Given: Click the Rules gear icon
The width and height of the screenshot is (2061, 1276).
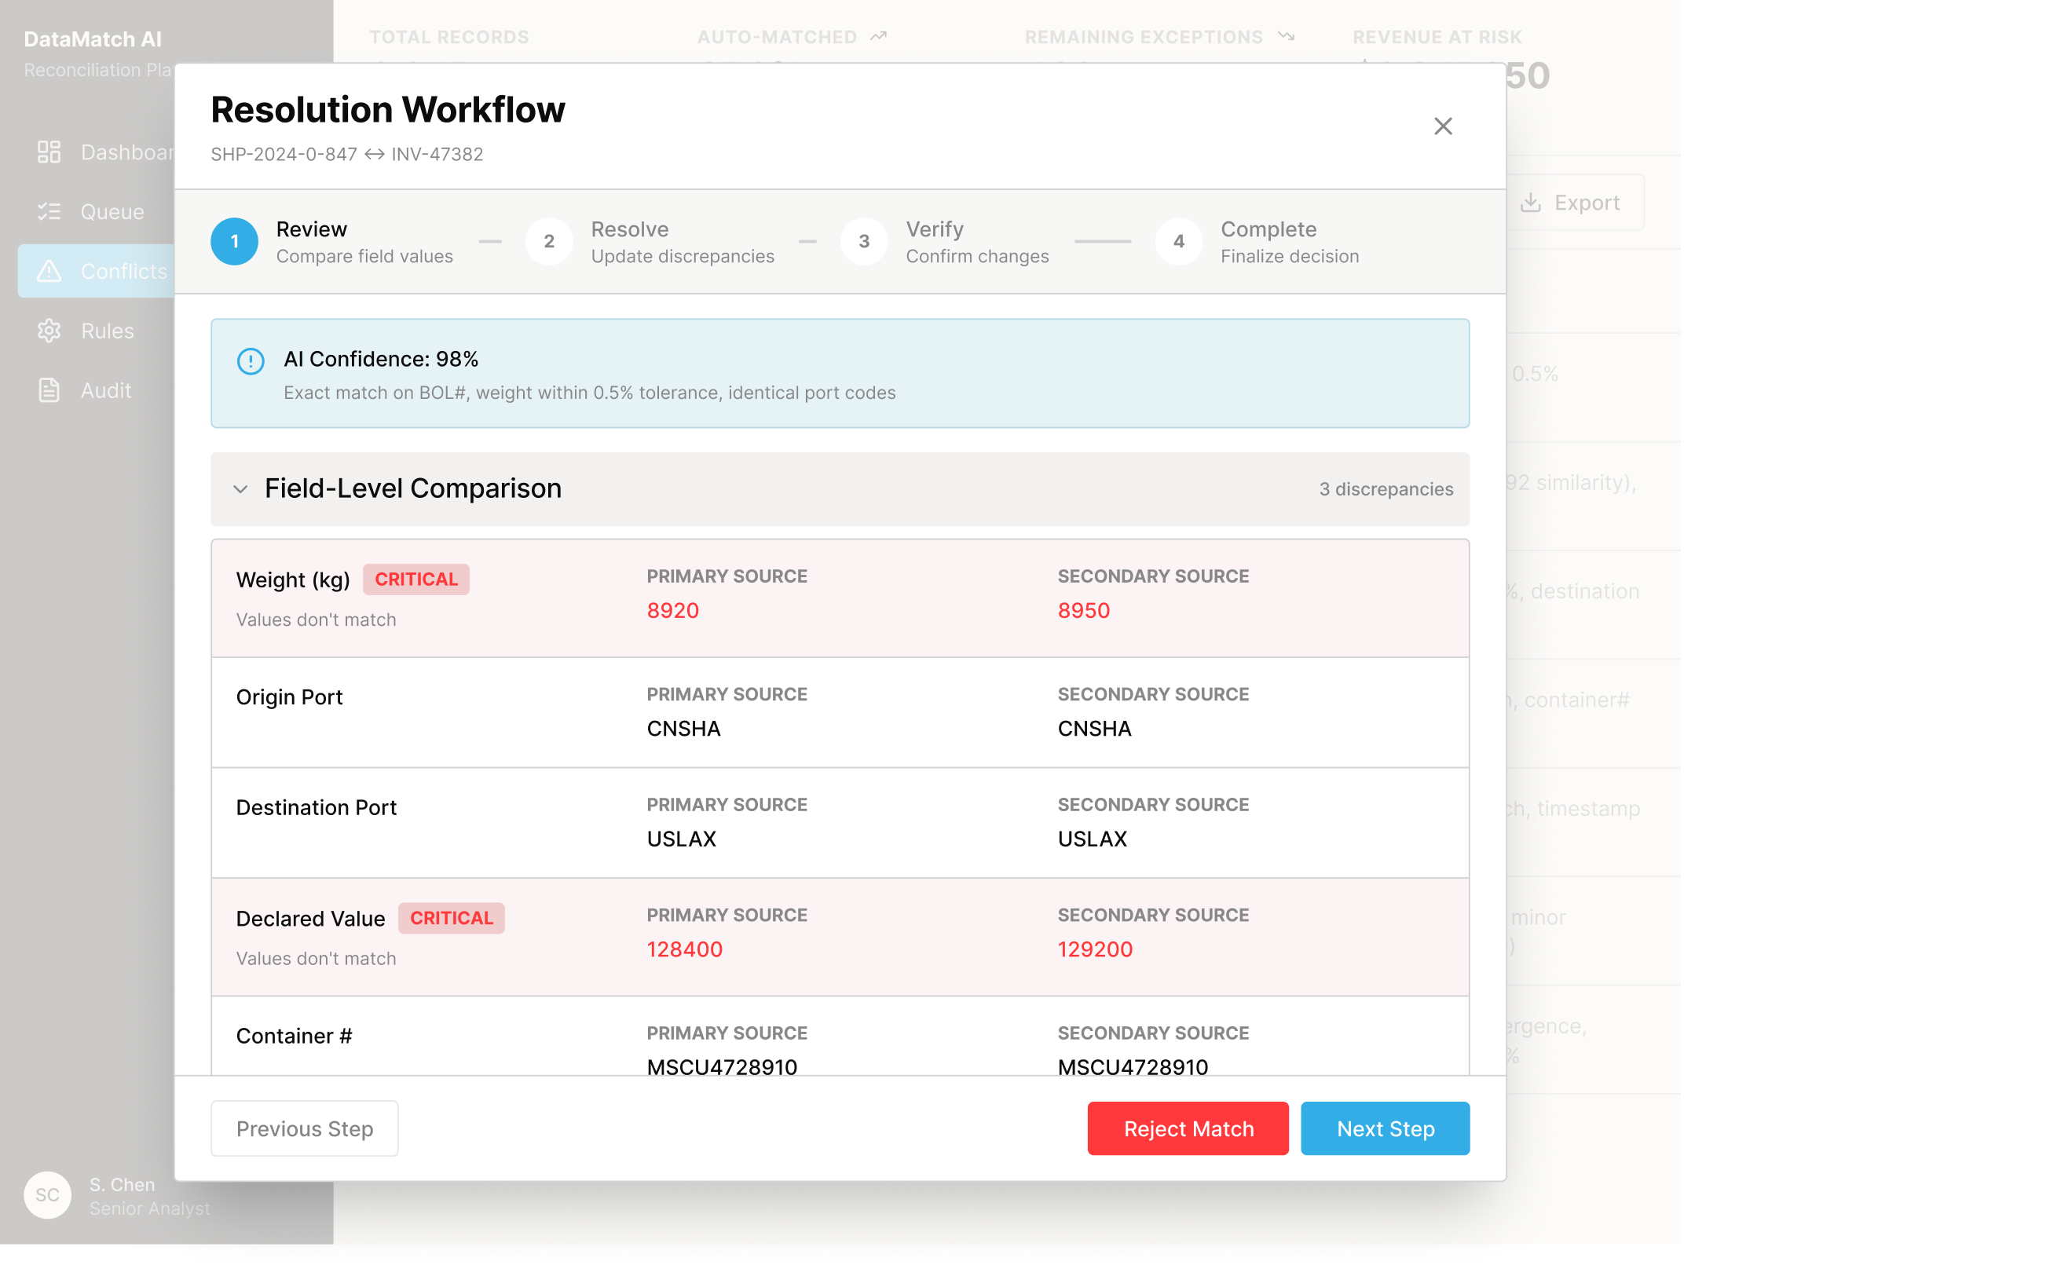Looking at the screenshot, I should coord(49,331).
